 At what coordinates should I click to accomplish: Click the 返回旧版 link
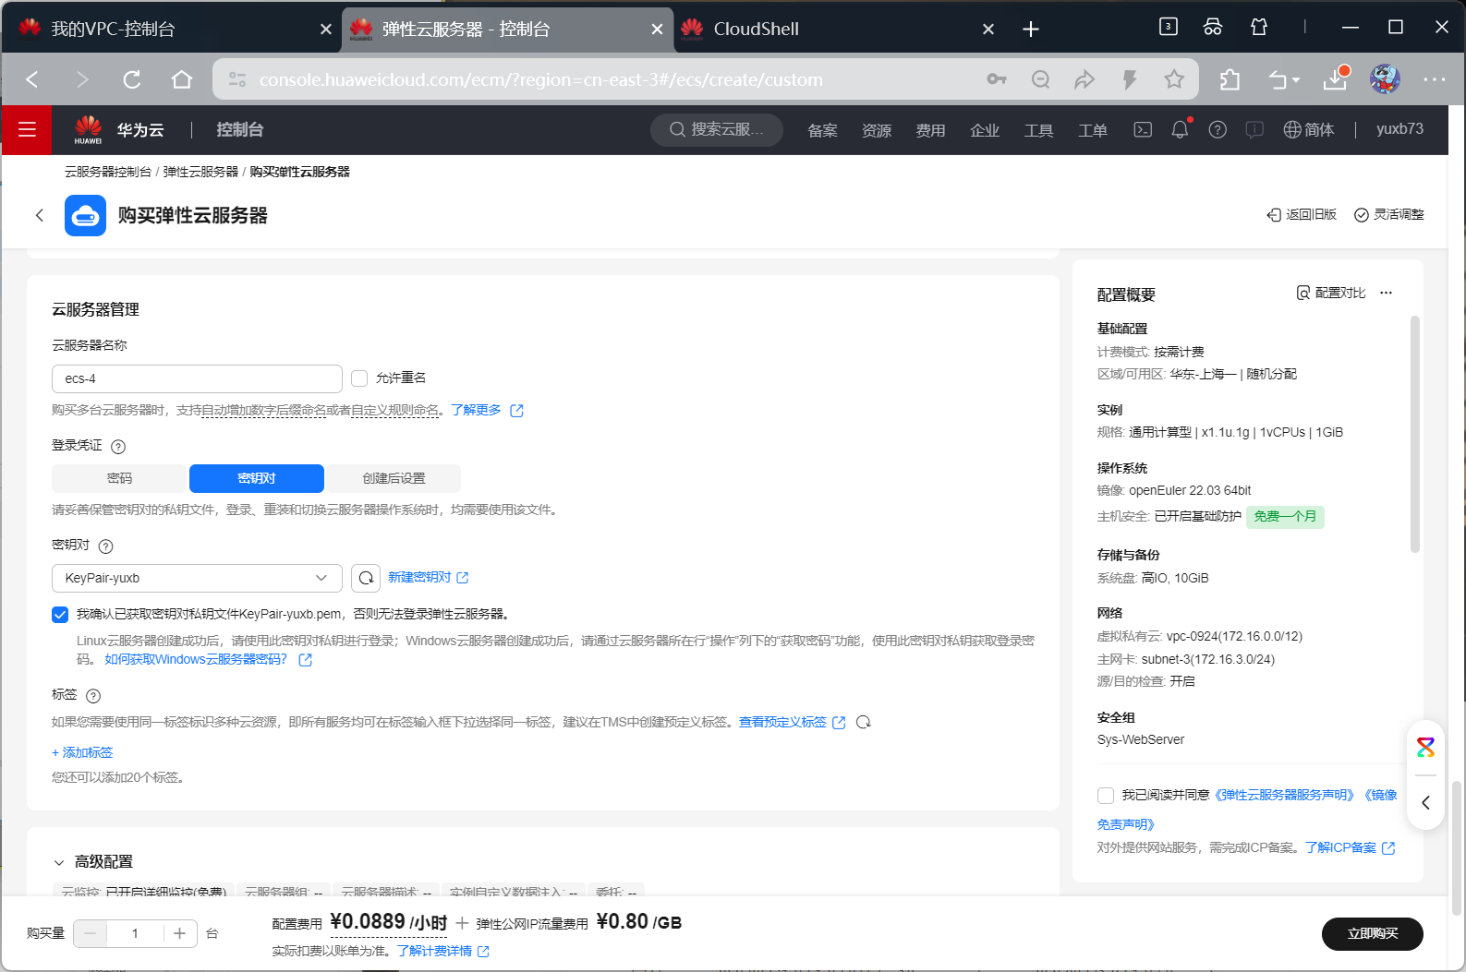pos(1302,214)
